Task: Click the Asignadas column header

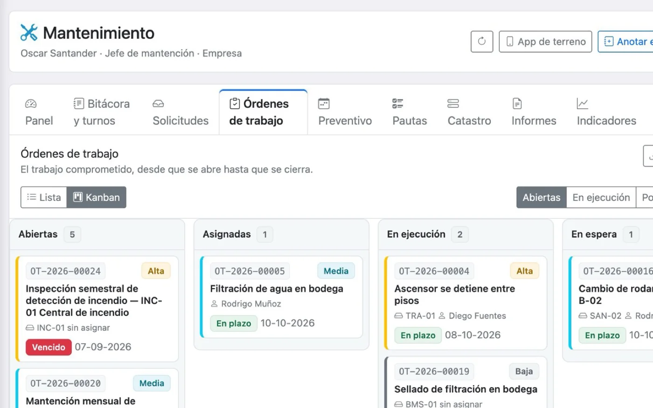Action: (x=281, y=234)
